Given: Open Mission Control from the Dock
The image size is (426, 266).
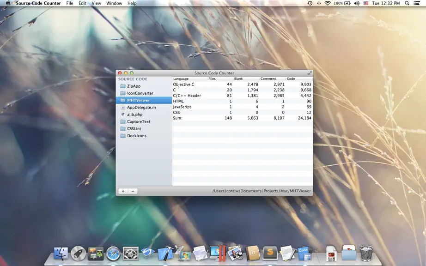Looking at the screenshot, I should click(96, 254).
